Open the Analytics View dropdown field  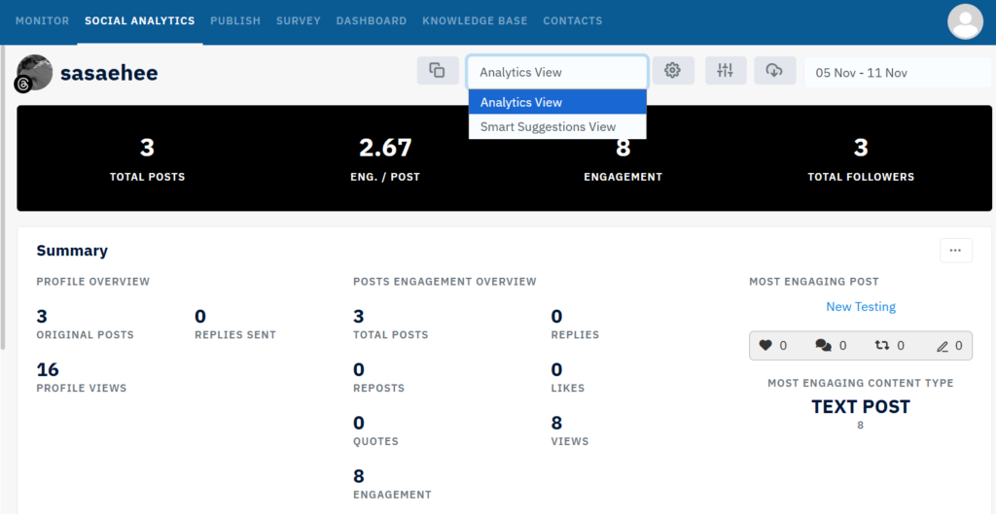(556, 72)
